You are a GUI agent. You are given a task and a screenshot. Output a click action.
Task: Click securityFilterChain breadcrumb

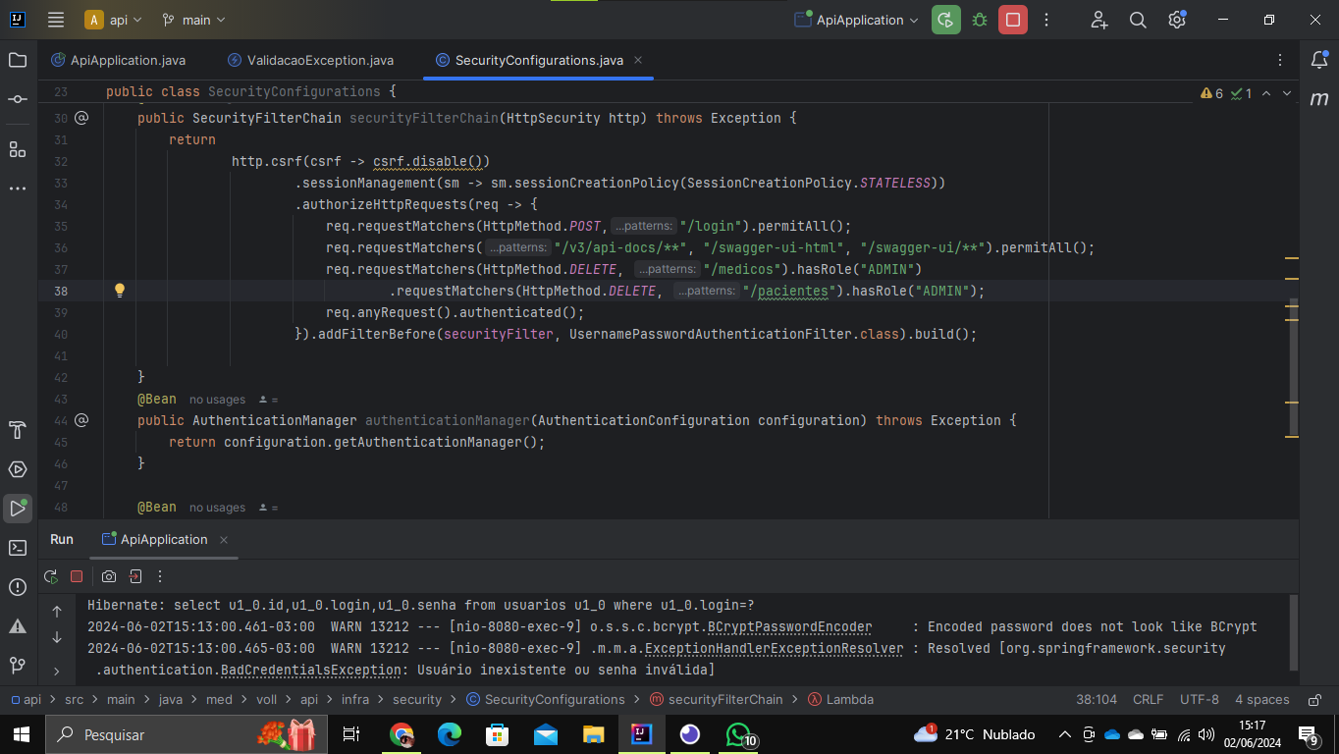717,700
